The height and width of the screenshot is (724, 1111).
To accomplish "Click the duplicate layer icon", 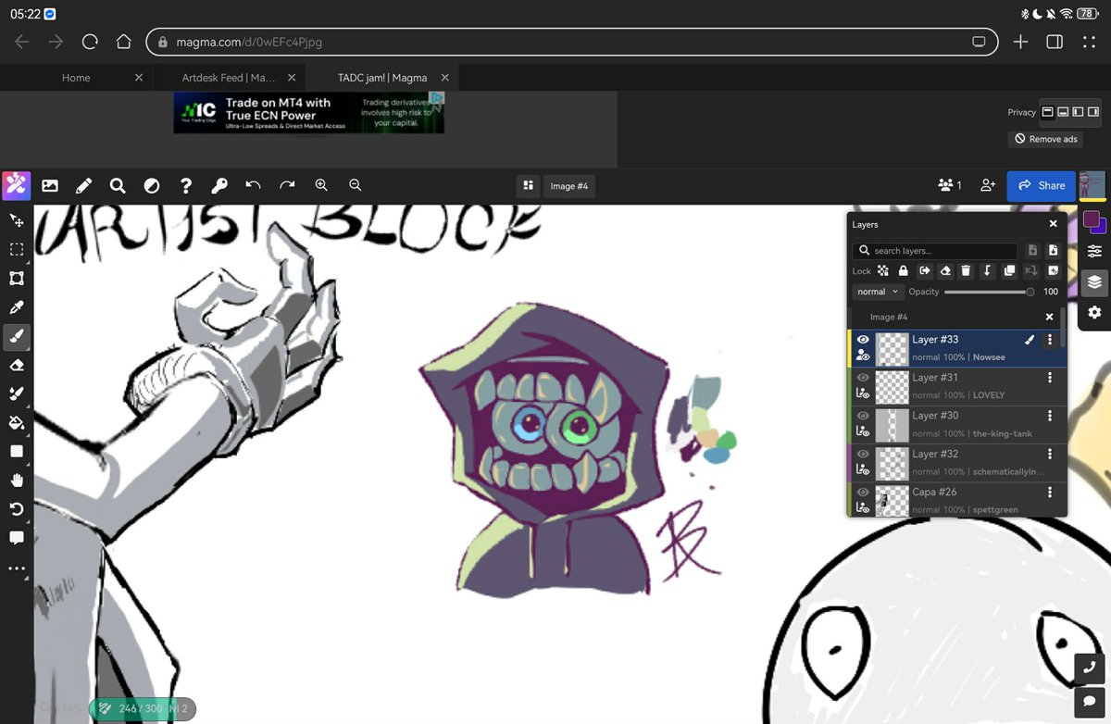I will [x=1009, y=270].
